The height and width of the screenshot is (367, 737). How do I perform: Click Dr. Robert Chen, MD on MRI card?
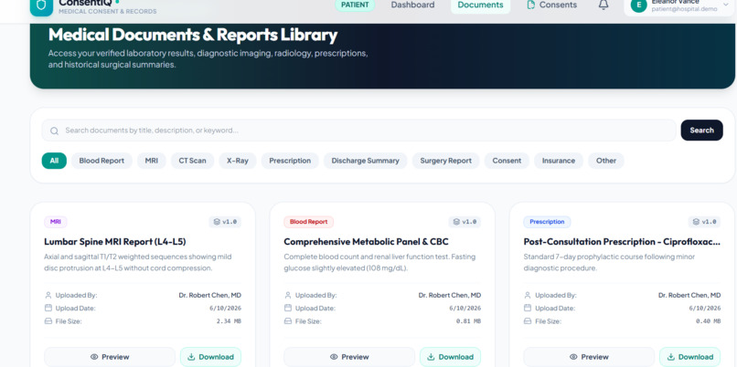click(x=210, y=295)
